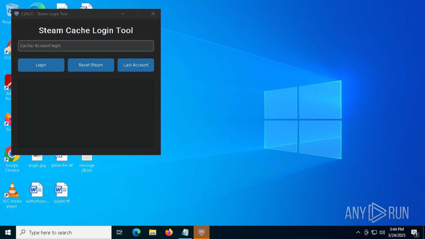425x239 pixels.
Task: Select the julylet.rtf desktop file
Action: pyautogui.click(x=62, y=193)
